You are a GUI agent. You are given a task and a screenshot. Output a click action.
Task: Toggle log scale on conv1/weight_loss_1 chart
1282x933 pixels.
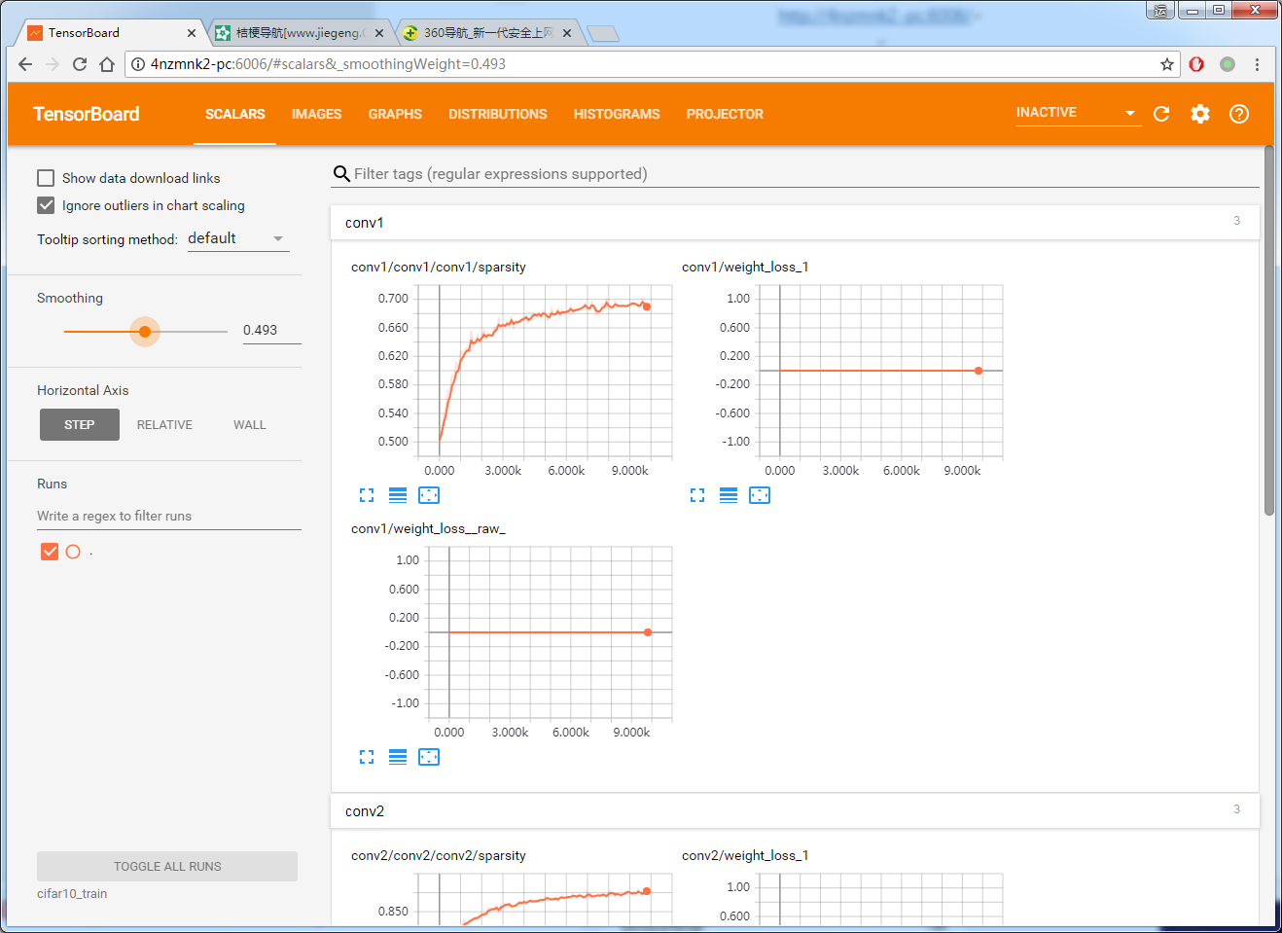tap(729, 495)
